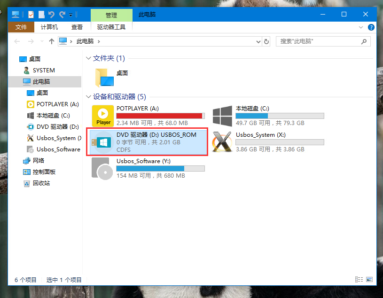The image size is (383, 298).
Task: Click the computer system icon in title bar
Action: (16, 15)
